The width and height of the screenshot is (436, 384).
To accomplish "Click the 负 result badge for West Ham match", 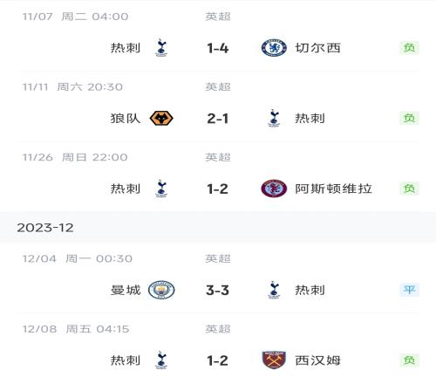I will [409, 360].
